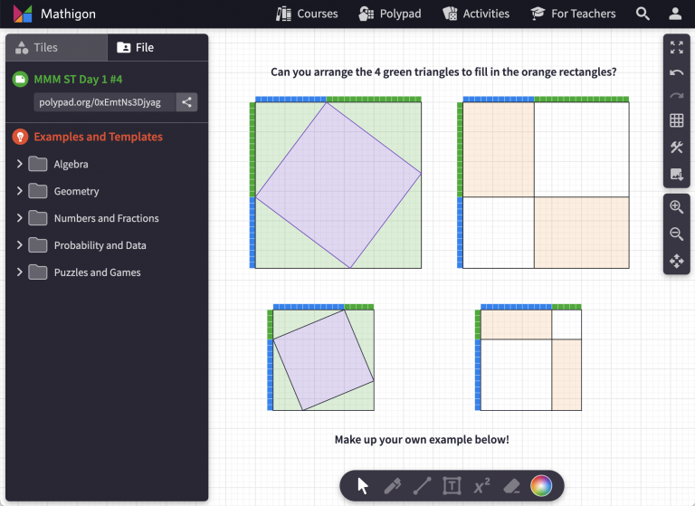The height and width of the screenshot is (506, 695).
Task: Select the polypad.org share URL field
Action: coord(104,102)
